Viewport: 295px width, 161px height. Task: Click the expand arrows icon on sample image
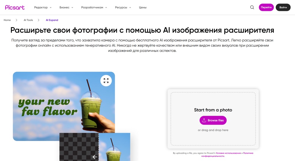(x=106, y=81)
